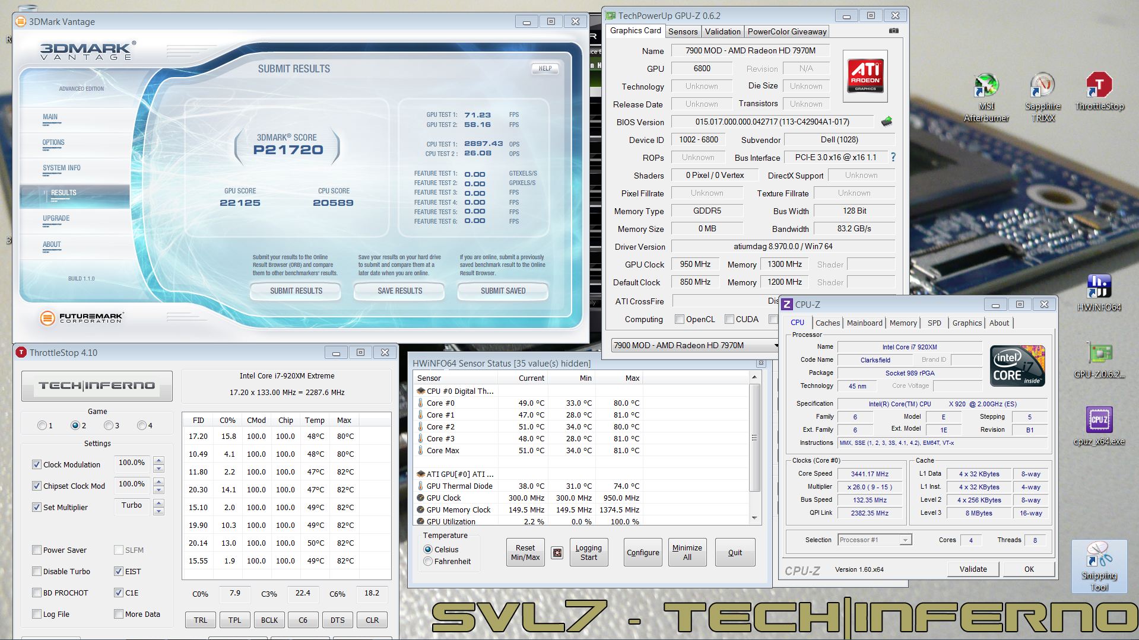Open ThrottleStop desktop shortcut icon
This screenshot has height=640, width=1139.
(1099, 91)
